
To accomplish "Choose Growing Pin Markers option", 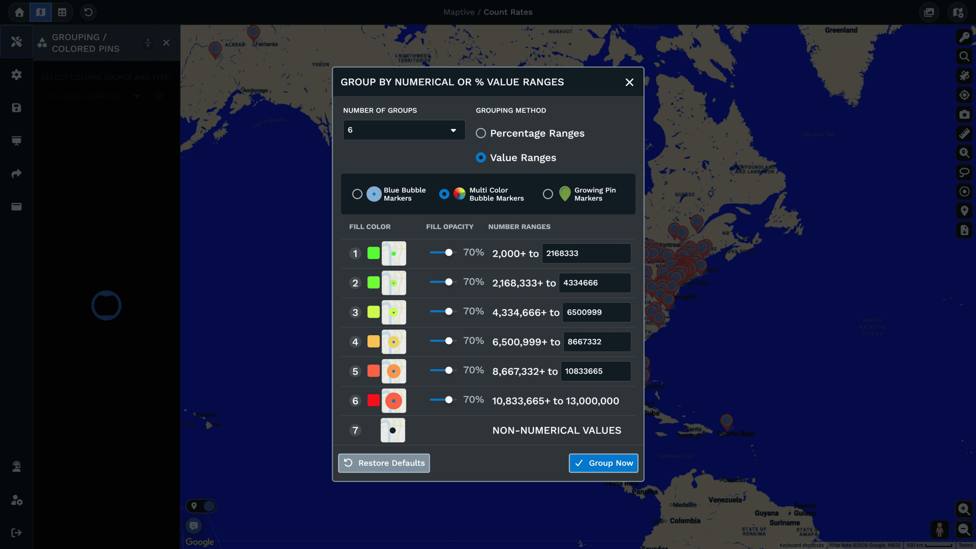I will click(x=548, y=194).
